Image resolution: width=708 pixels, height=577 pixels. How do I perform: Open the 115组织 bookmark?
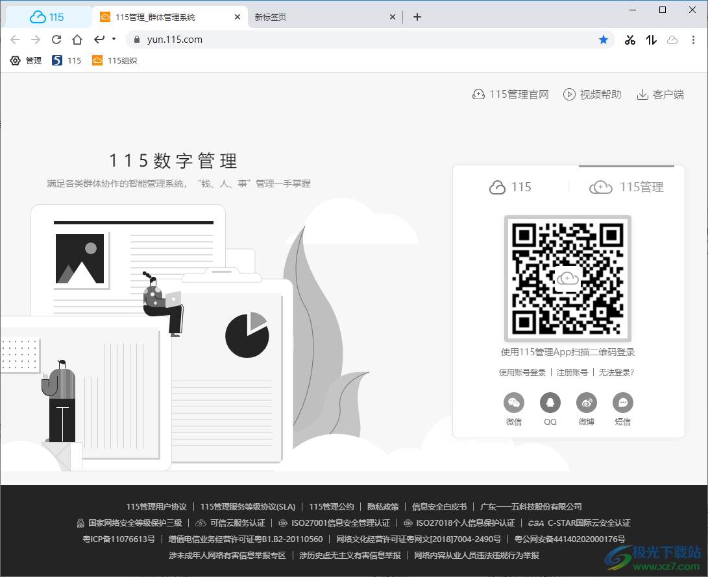pyautogui.click(x=115, y=60)
